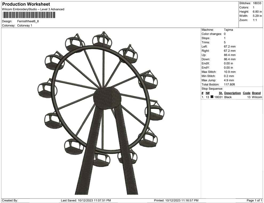Click the Brand column header

[256, 93]
